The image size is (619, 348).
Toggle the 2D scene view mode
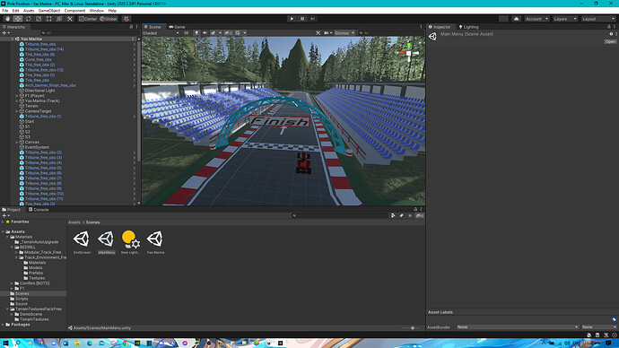pyautogui.click(x=186, y=33)
